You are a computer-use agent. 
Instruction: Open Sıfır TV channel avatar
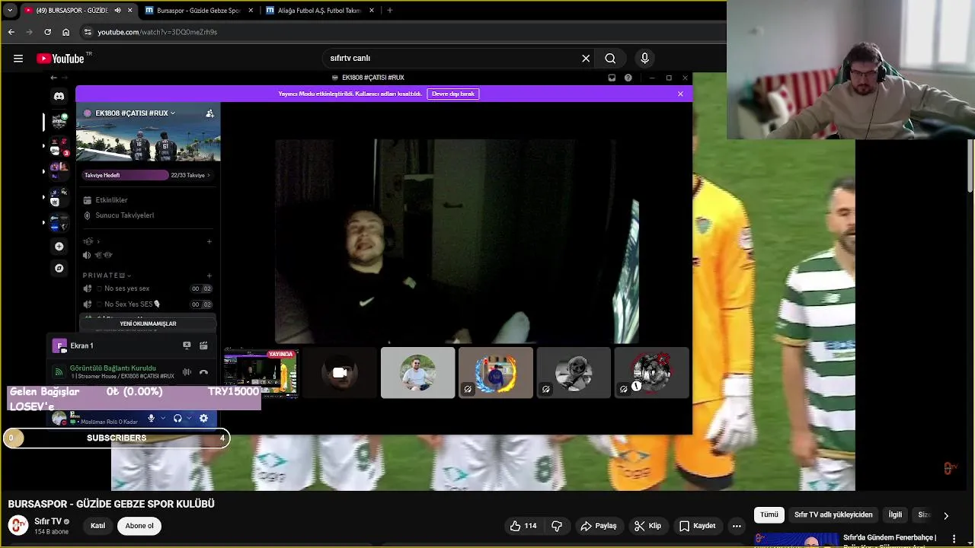point(18,525)
